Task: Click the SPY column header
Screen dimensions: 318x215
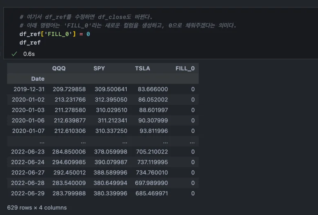Action: point(99,68)
